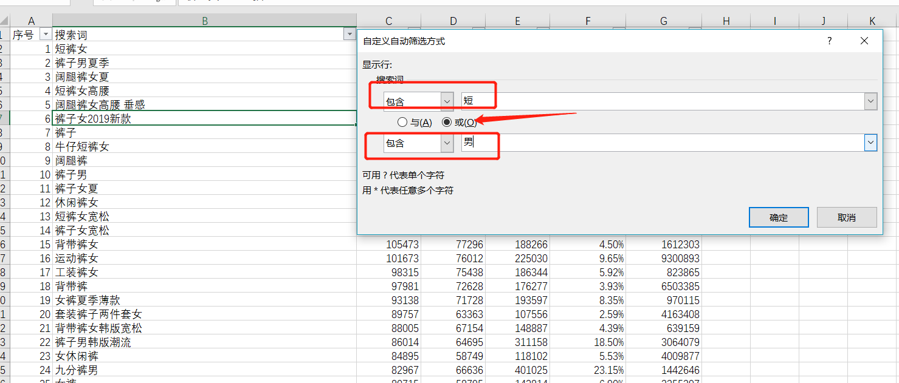This screenshot has width=899, height=383.
Task: Click the value 225030 in column E
Action: tap(531, 259)
